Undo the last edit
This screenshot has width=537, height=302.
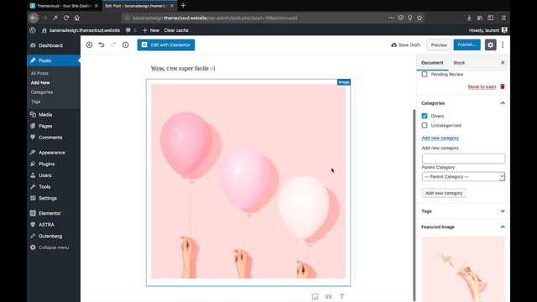coord(102,44)
